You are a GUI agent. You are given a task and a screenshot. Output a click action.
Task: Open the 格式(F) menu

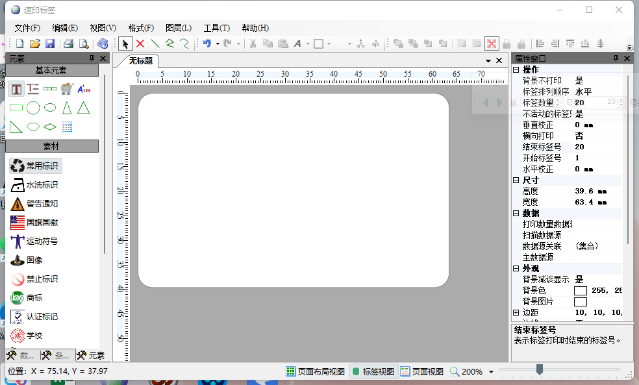[141, 28]
